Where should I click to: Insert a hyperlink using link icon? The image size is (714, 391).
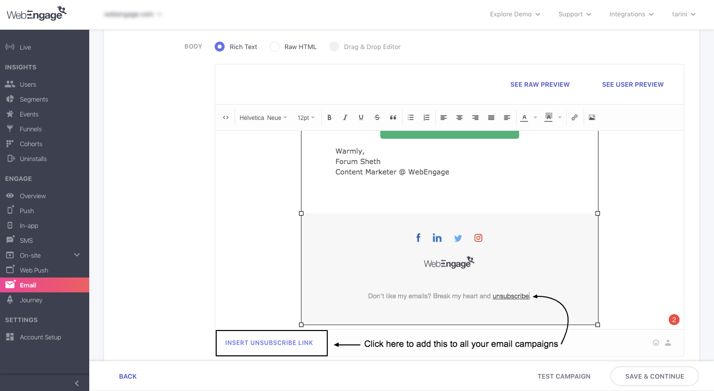(x=575, y=117)
